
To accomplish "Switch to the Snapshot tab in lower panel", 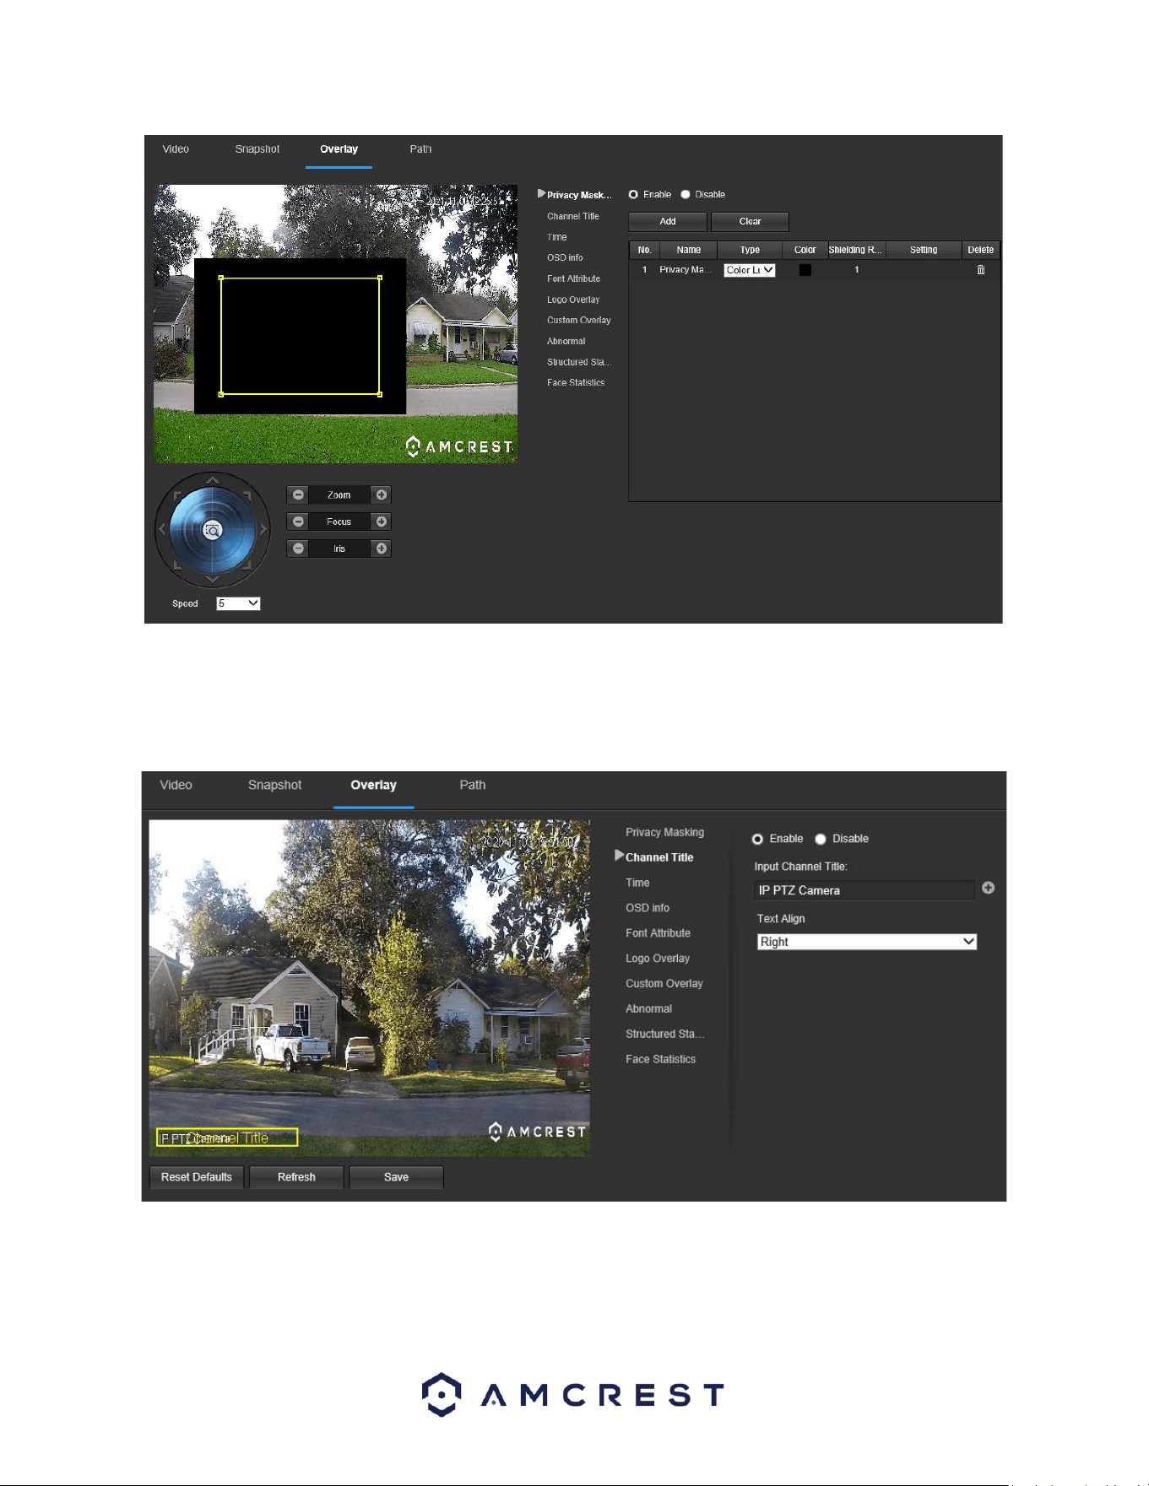I will 274,785.
